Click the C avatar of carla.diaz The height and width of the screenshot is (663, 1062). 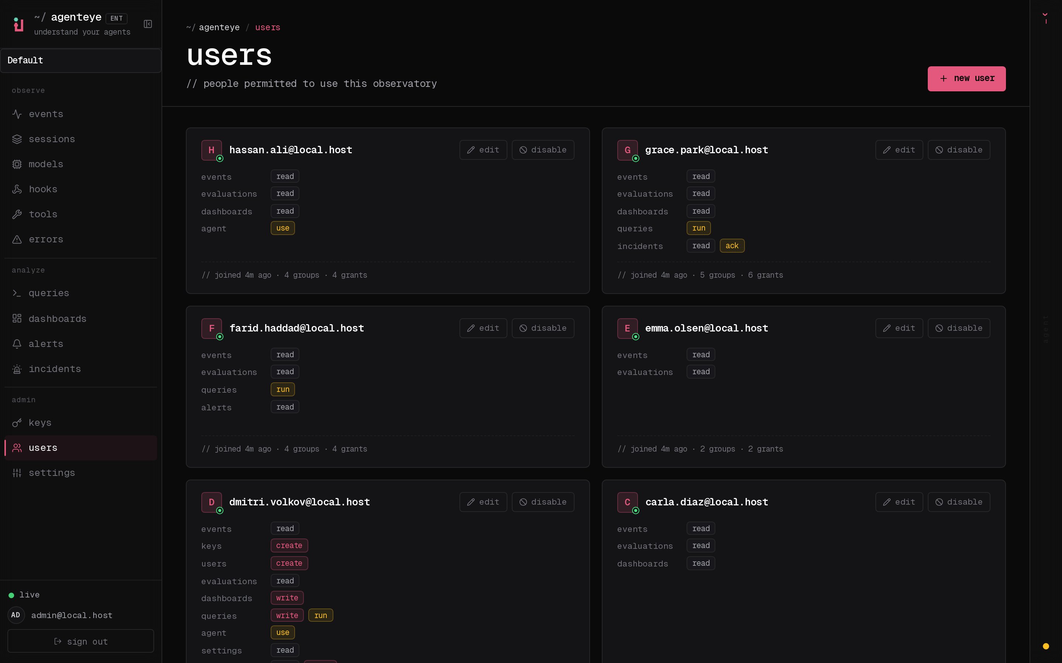(628, 502)
